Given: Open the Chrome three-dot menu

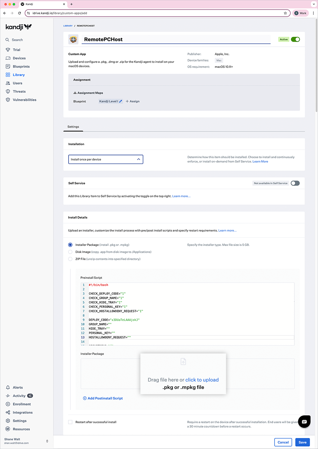Looking at the screenshot, I should (x=313, y=13).
